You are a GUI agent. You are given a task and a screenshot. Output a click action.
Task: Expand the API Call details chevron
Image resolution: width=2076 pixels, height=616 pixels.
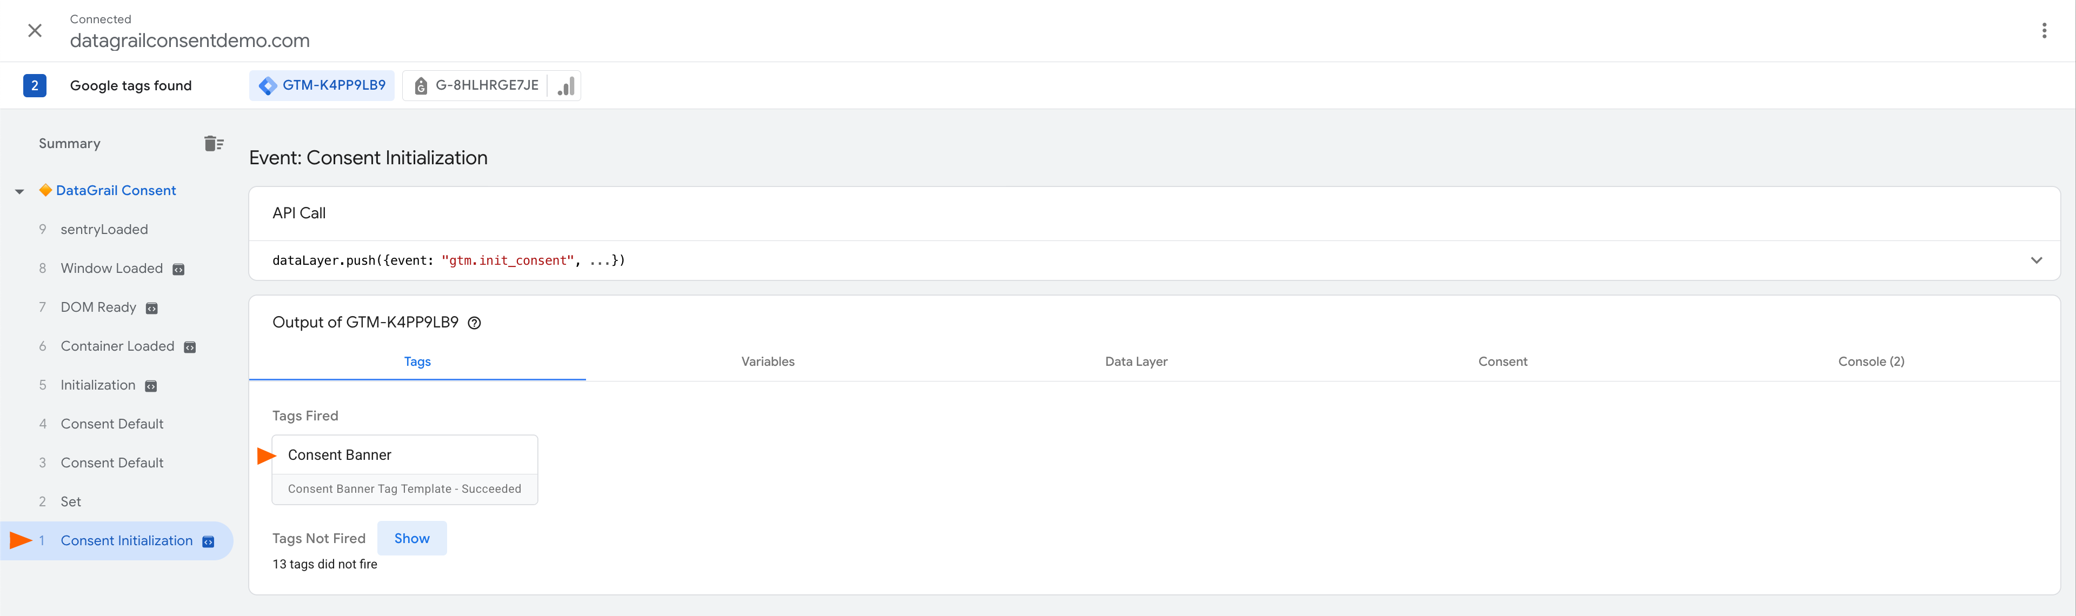tap(2035, 260)
